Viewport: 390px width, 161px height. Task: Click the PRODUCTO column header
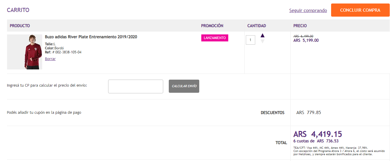[x=20, y=26]
